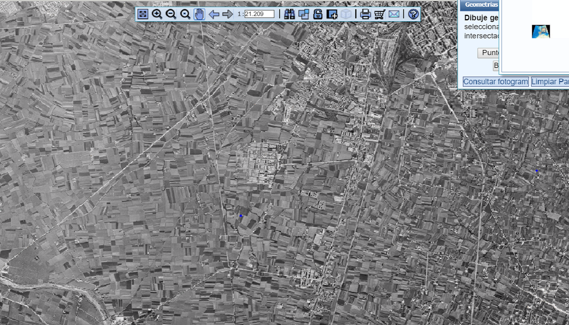Activate the pan hand tool
The height and width of the screenshot is (325, 569).
(x=199, y=14)
